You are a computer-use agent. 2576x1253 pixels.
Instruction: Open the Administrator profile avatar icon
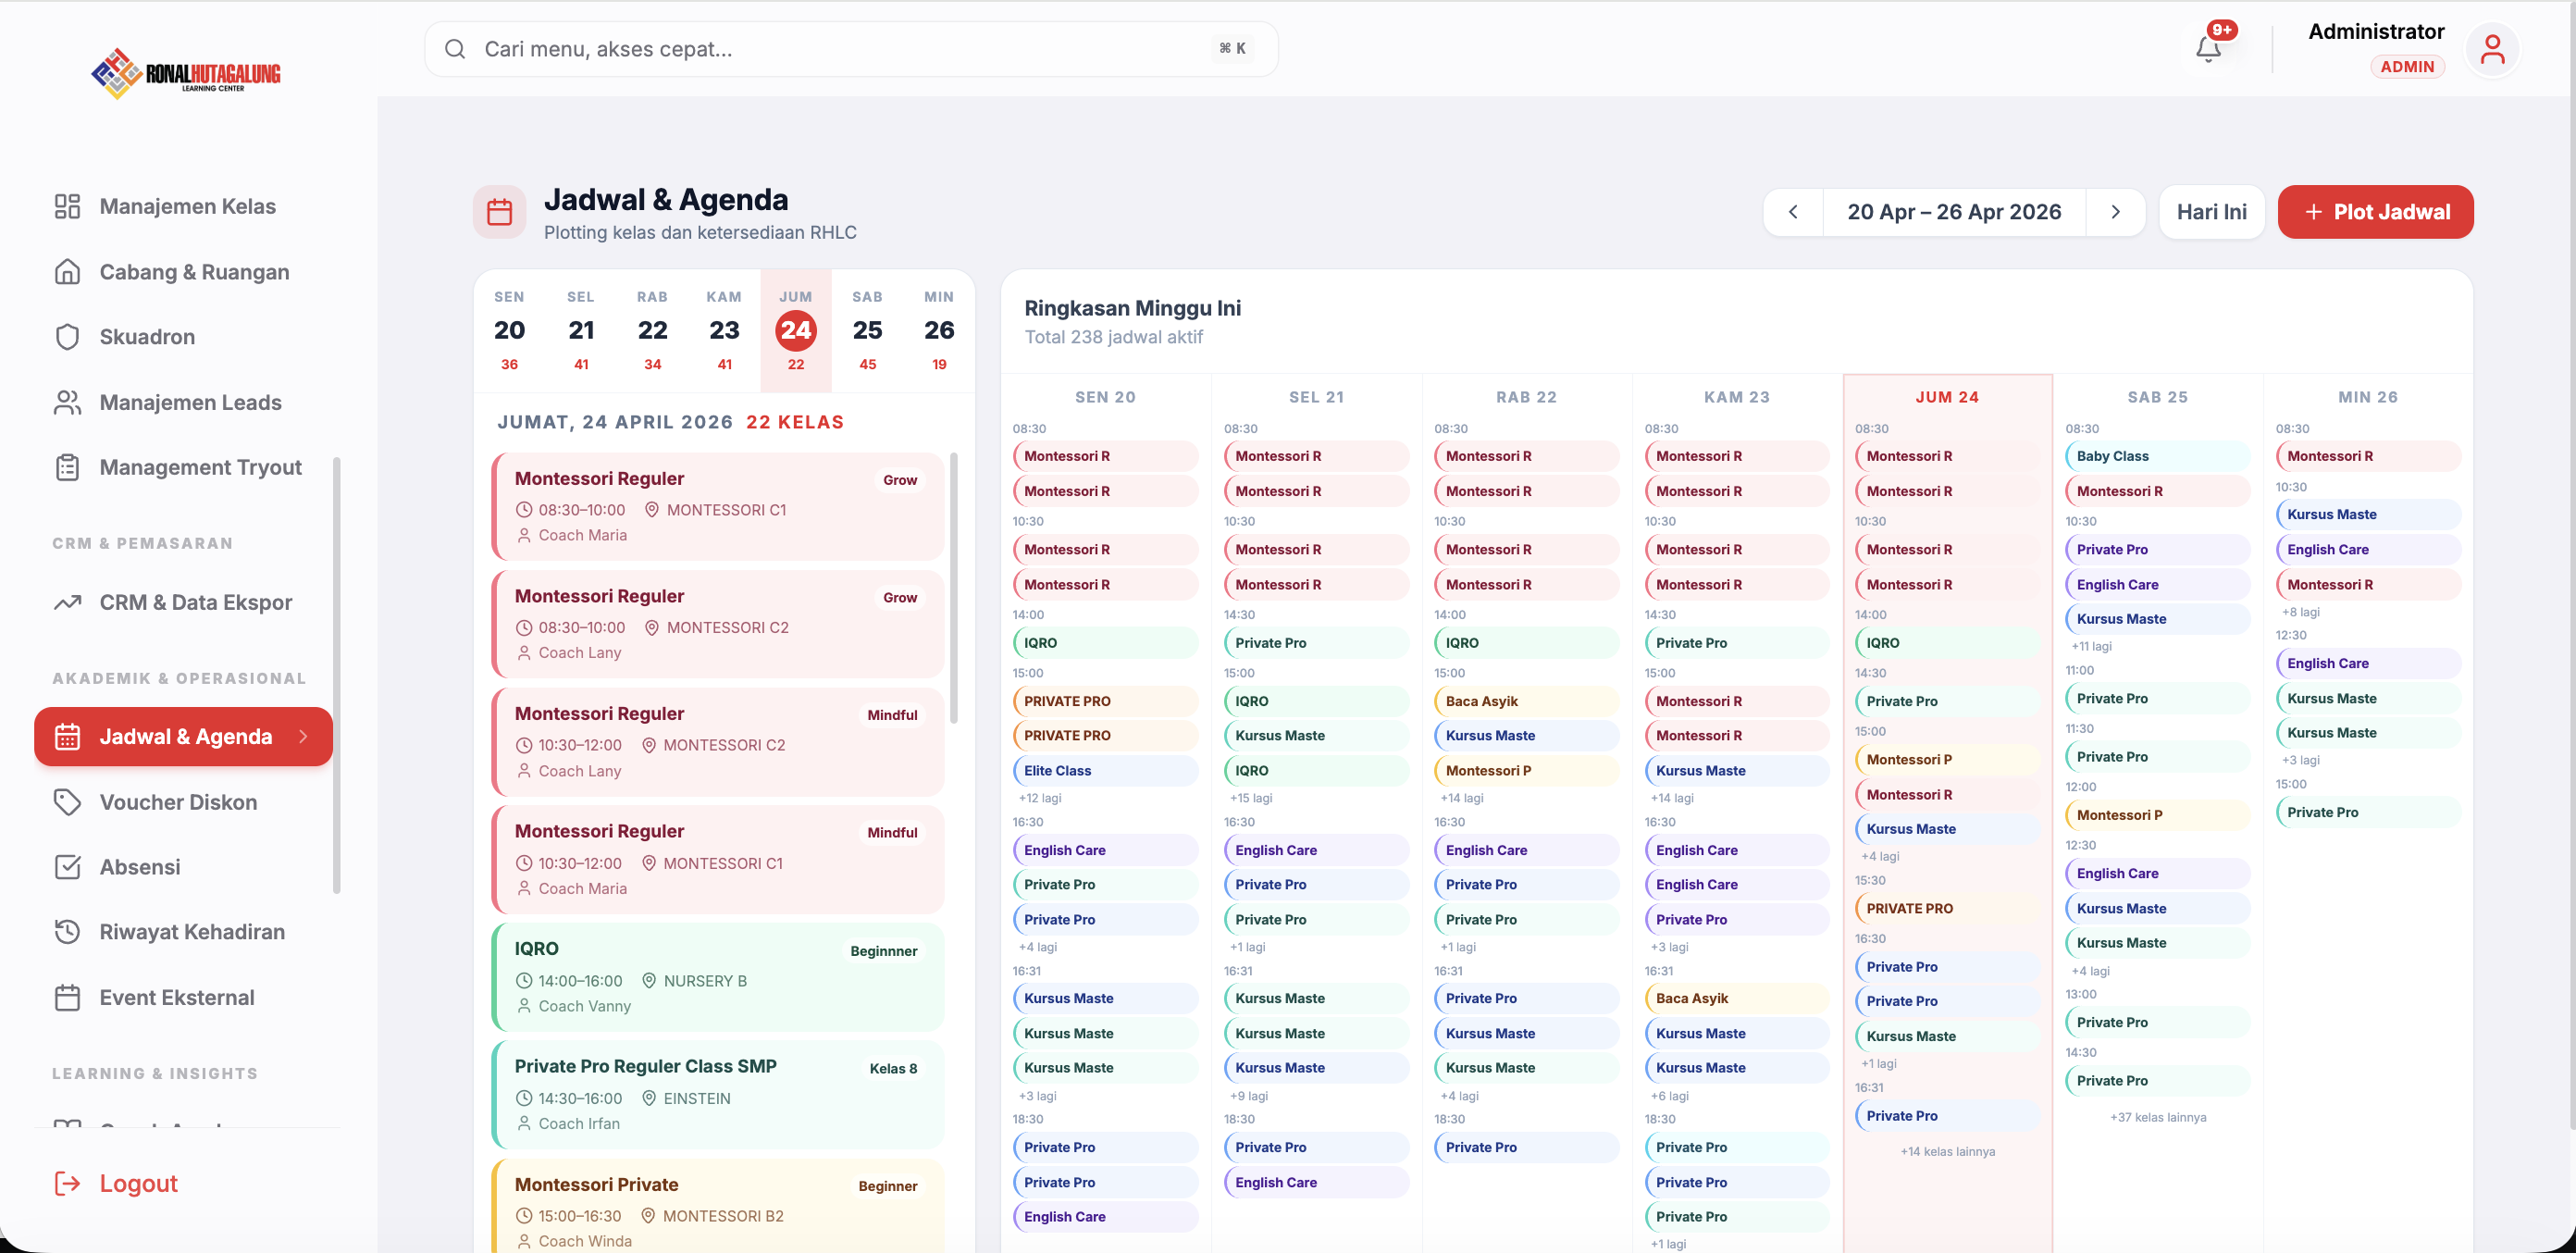(2492, 49)
